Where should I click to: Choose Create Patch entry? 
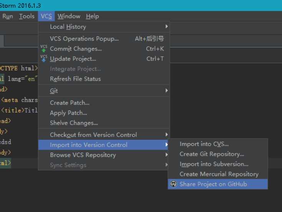(x=104, y=103)
